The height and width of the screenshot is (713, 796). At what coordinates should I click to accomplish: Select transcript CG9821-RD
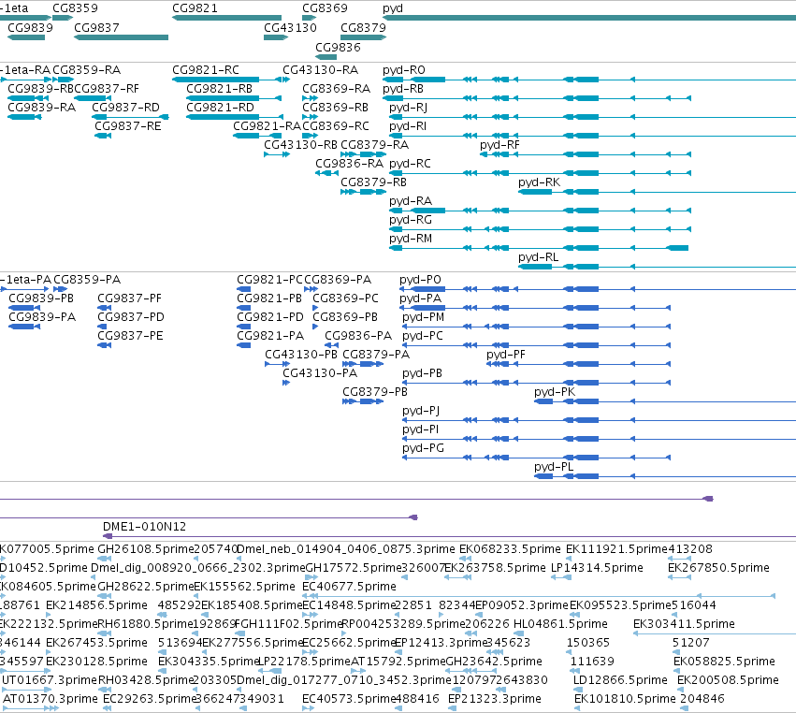[220, 108]
